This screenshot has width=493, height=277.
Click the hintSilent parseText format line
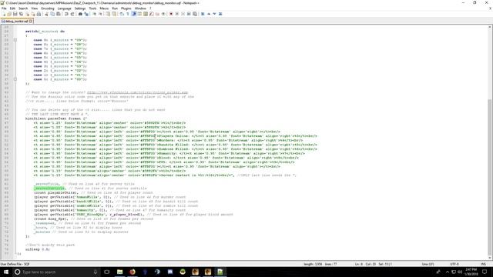pyautogui.click(x=56, y=118)
